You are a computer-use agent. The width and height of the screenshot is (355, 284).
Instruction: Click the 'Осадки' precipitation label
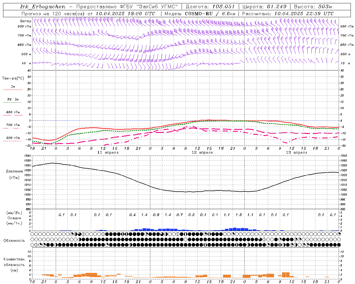pos(14,218)
